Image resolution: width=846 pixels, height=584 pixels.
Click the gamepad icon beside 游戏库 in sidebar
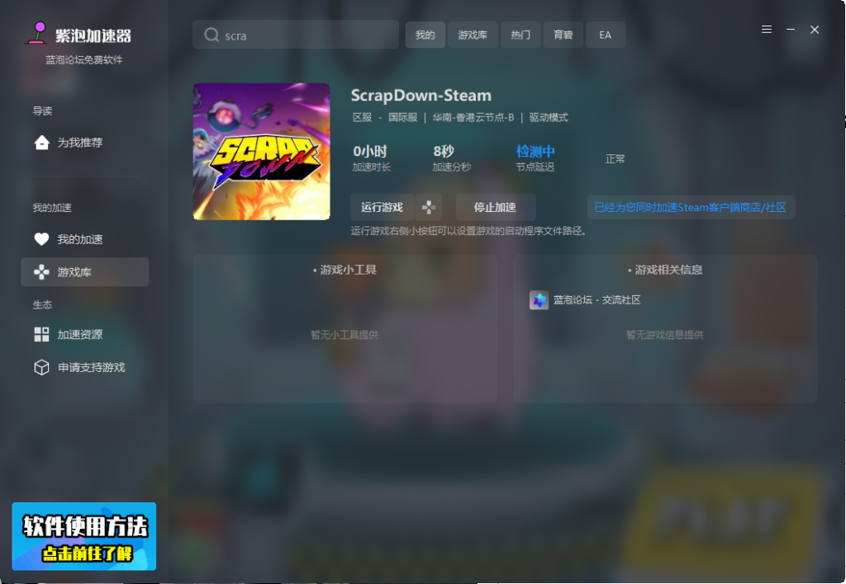coord(41,272)
